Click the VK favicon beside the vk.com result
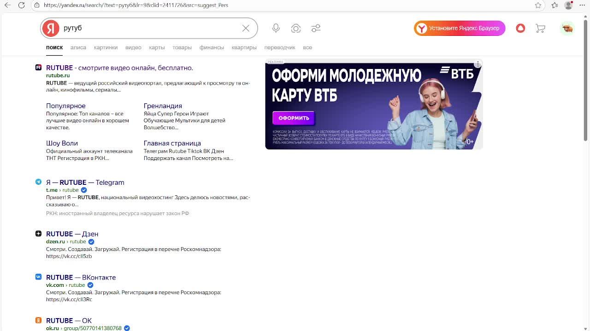The image size is (590, 331). (x=38, y=277)
